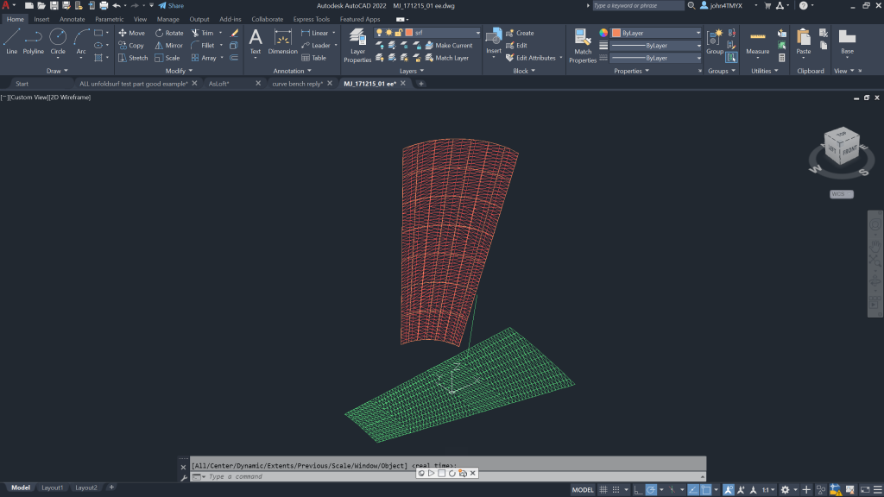This screenshot has height=497, width=884.
Task: Click the orange layer color swatch
Action: coord(409,33)
